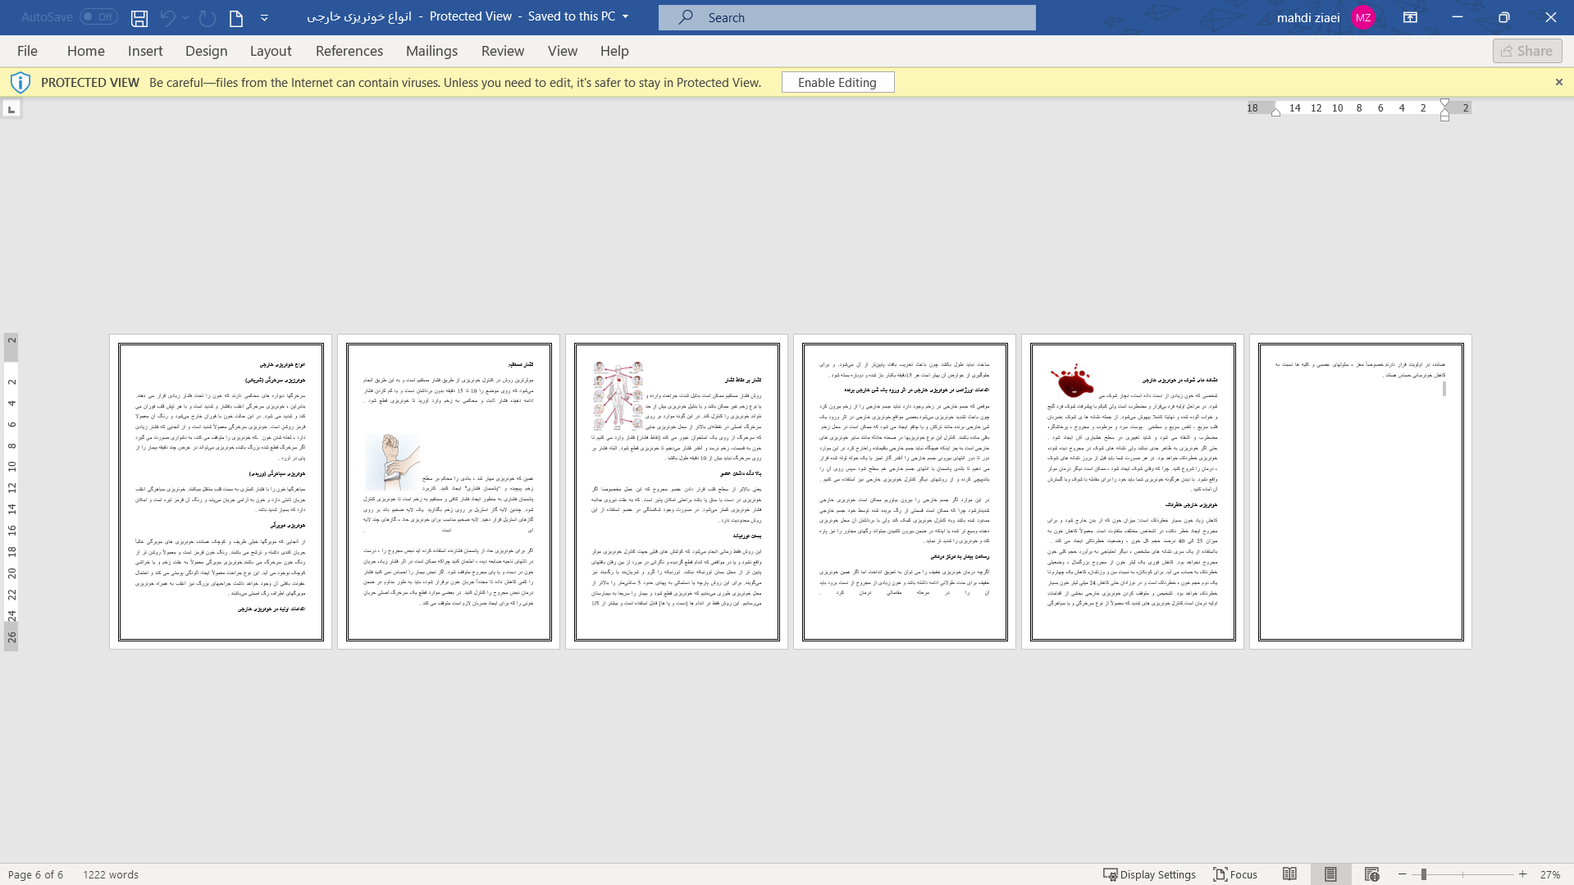Open Customize Quick Access Toolbar arrow

pyautogui.click(x=264, y=17)
